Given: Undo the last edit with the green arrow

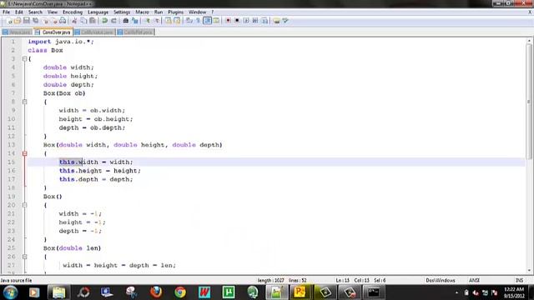Looking at the screenshot, I should 105,21.
